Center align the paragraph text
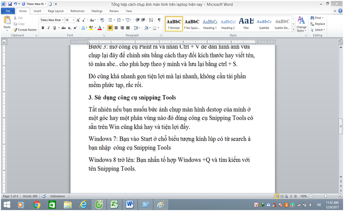The width and height of the screenshot is (344, 211). click(117, 28)
